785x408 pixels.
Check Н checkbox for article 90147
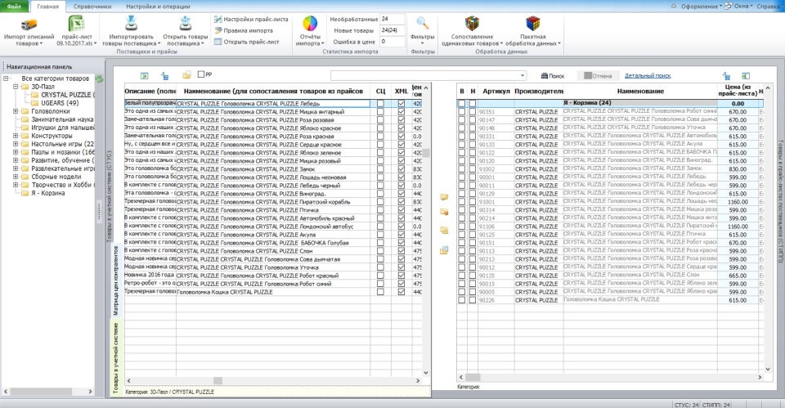(472, 120)
